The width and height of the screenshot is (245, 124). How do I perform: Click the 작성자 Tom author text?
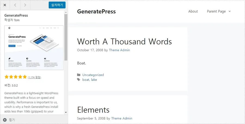(x=12, y=20)
